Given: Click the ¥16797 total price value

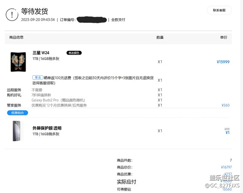Looking at the screenshot, I should click(x=226, y=167).
